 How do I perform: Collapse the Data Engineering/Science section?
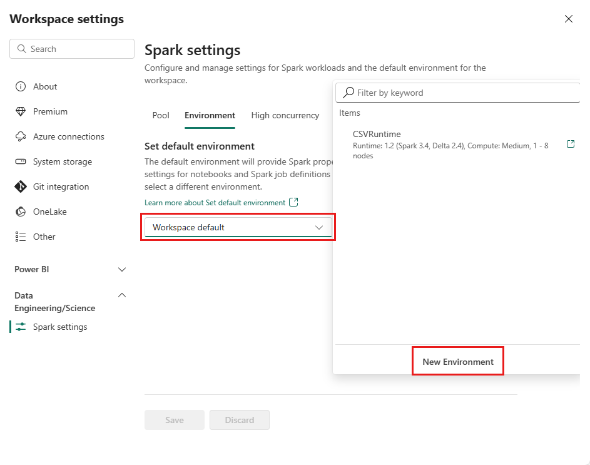122,295
